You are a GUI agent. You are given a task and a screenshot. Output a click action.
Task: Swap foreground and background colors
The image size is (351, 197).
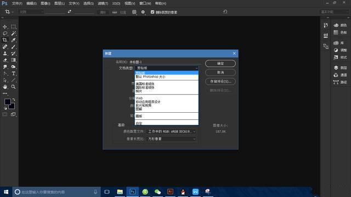pos(14,100)
